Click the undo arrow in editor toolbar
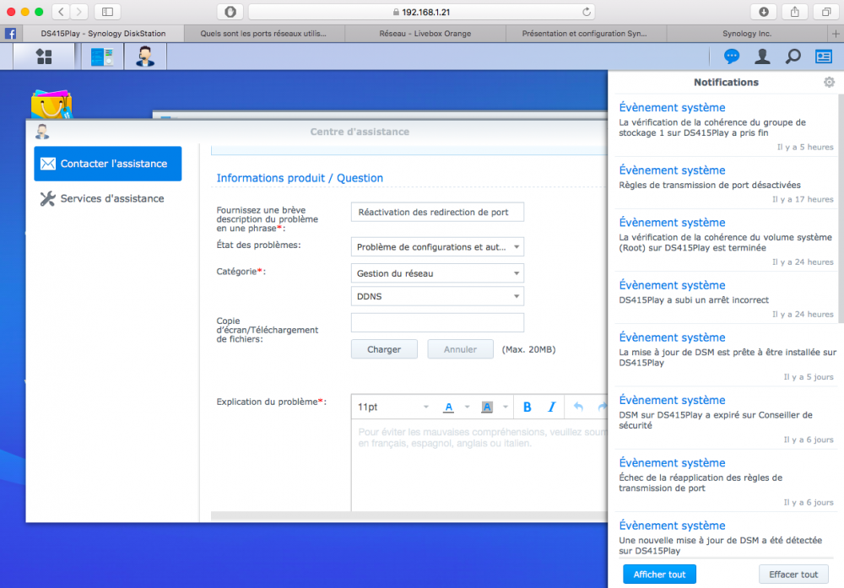The image size is (844, 588). pyautogui.click(x=578, y=407)
